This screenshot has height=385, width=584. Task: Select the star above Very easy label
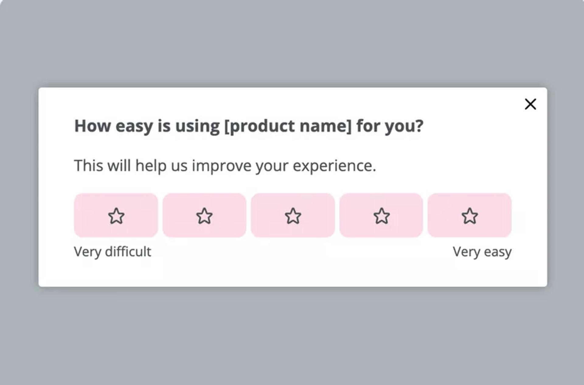click(x=469, y=216)
